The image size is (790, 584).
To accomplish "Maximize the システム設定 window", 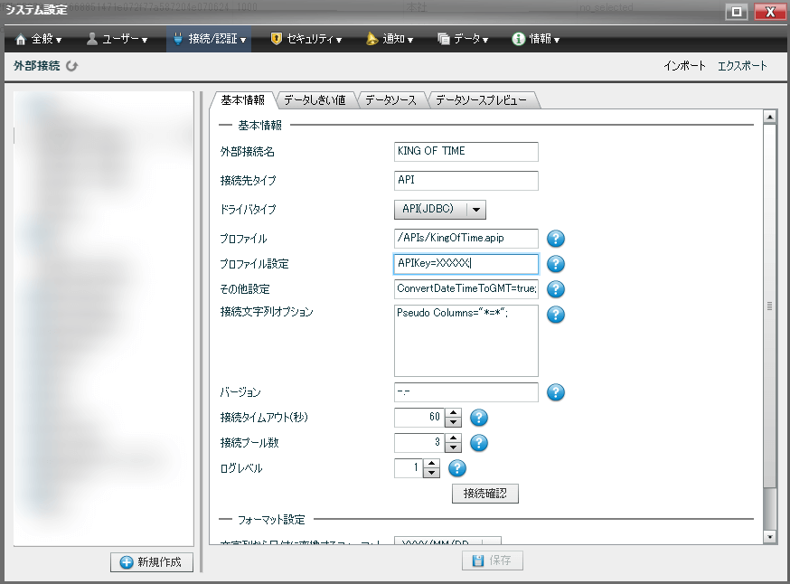I will 736,12.
